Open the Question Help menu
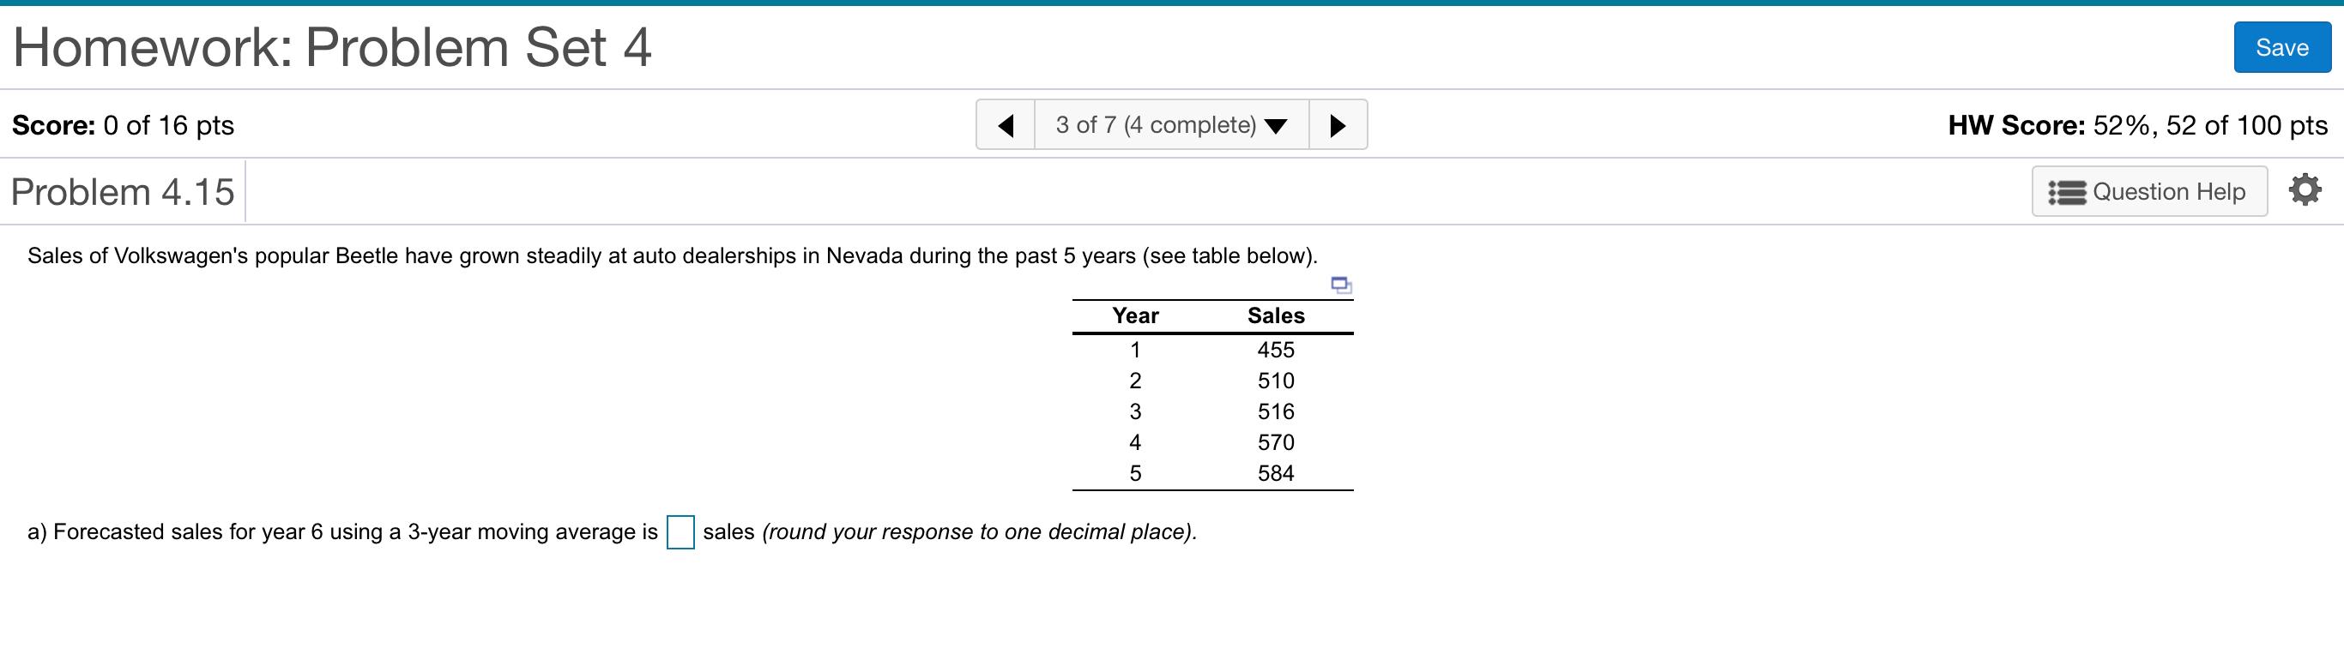 (2148, 192)
